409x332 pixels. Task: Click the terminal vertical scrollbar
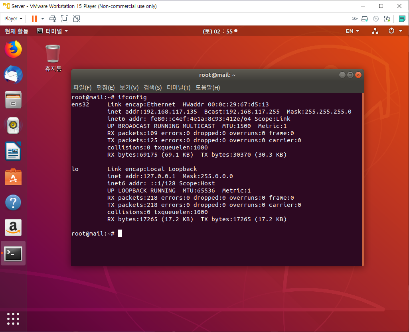[363, 179]
